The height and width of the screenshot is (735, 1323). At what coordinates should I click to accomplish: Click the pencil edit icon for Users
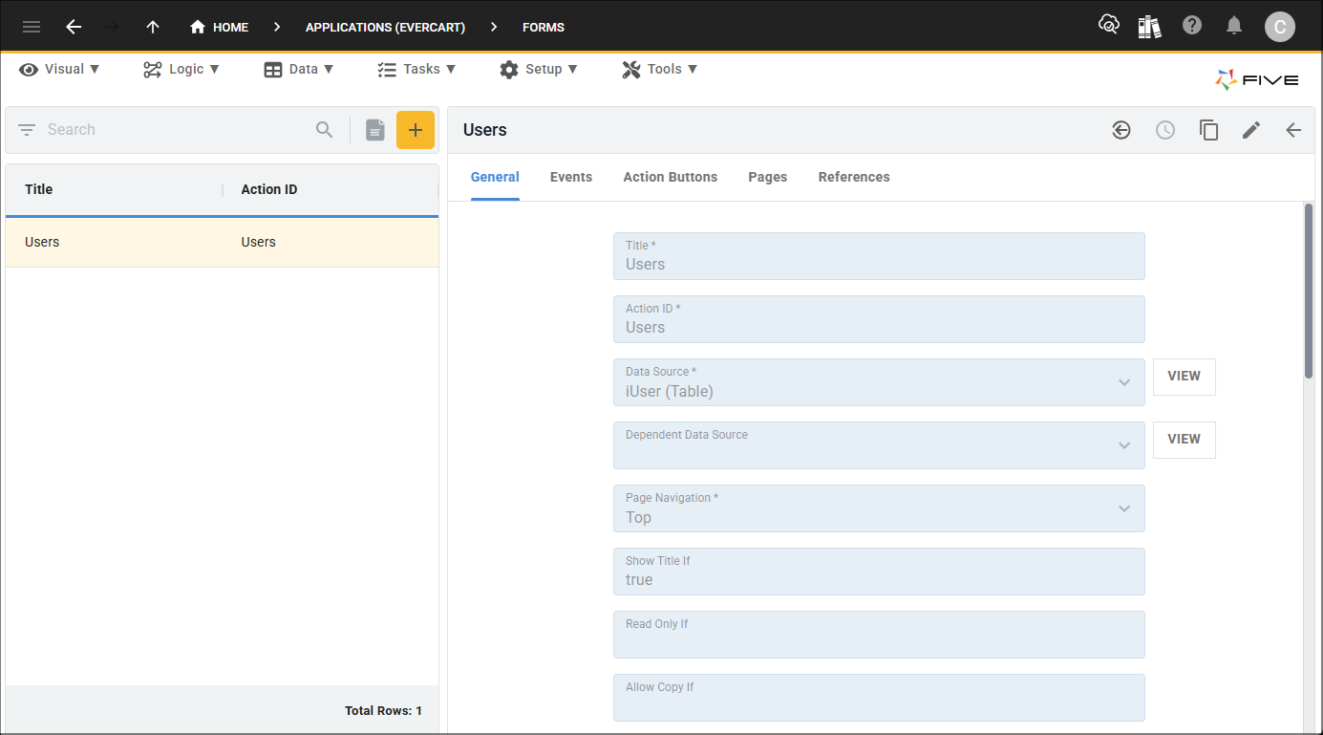[x=1251, y=130]
